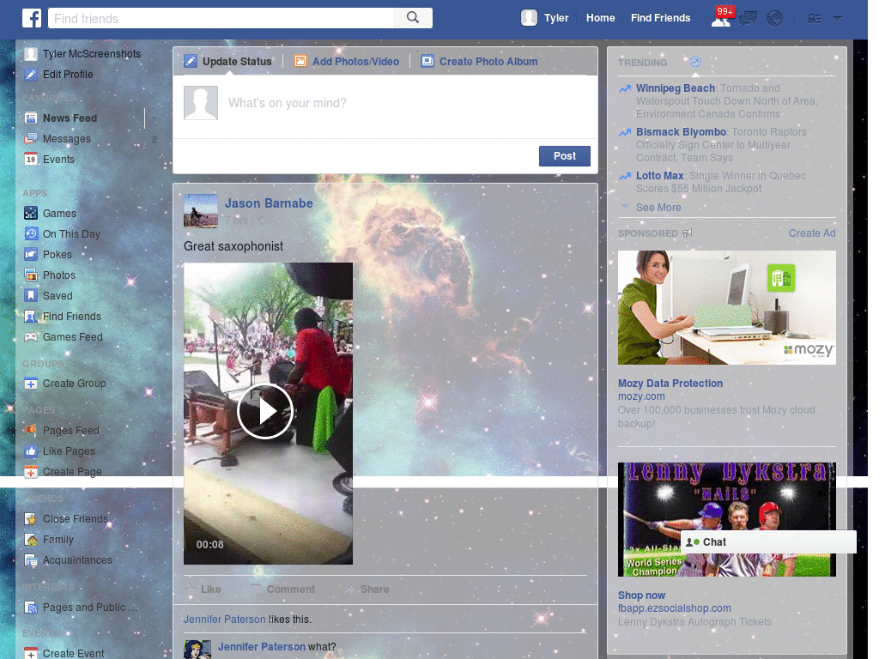This screenshot has height=659, width=879.
Task: Click the Family house icon
Action: click(31, 540)
